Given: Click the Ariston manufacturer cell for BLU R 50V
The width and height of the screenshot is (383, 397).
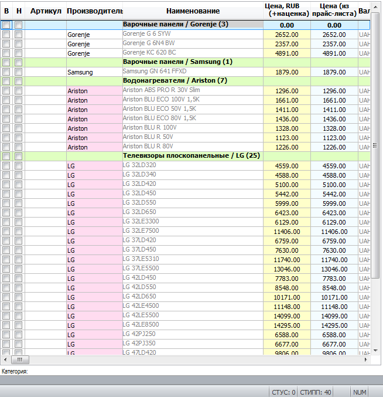Looking at the screenshot, I should click(94, 138).
